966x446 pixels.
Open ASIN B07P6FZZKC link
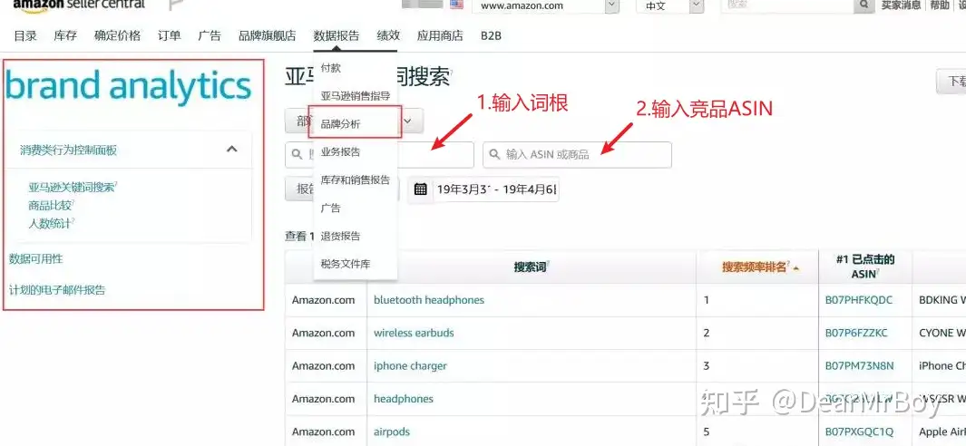(x=856, y=333)
